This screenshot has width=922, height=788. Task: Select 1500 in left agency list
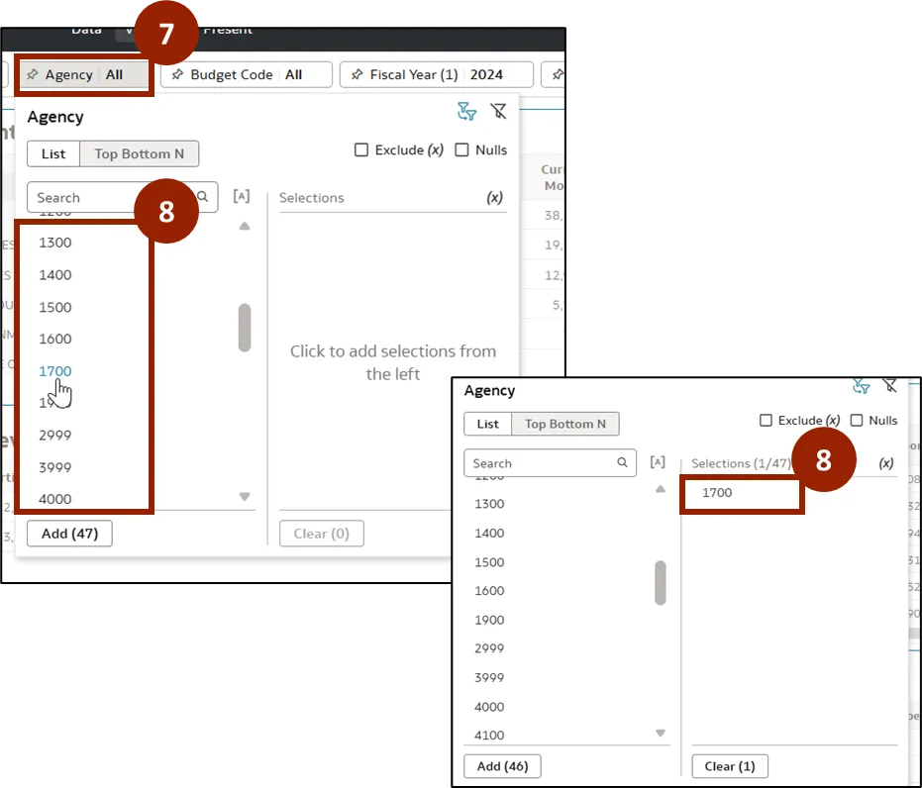55,307
